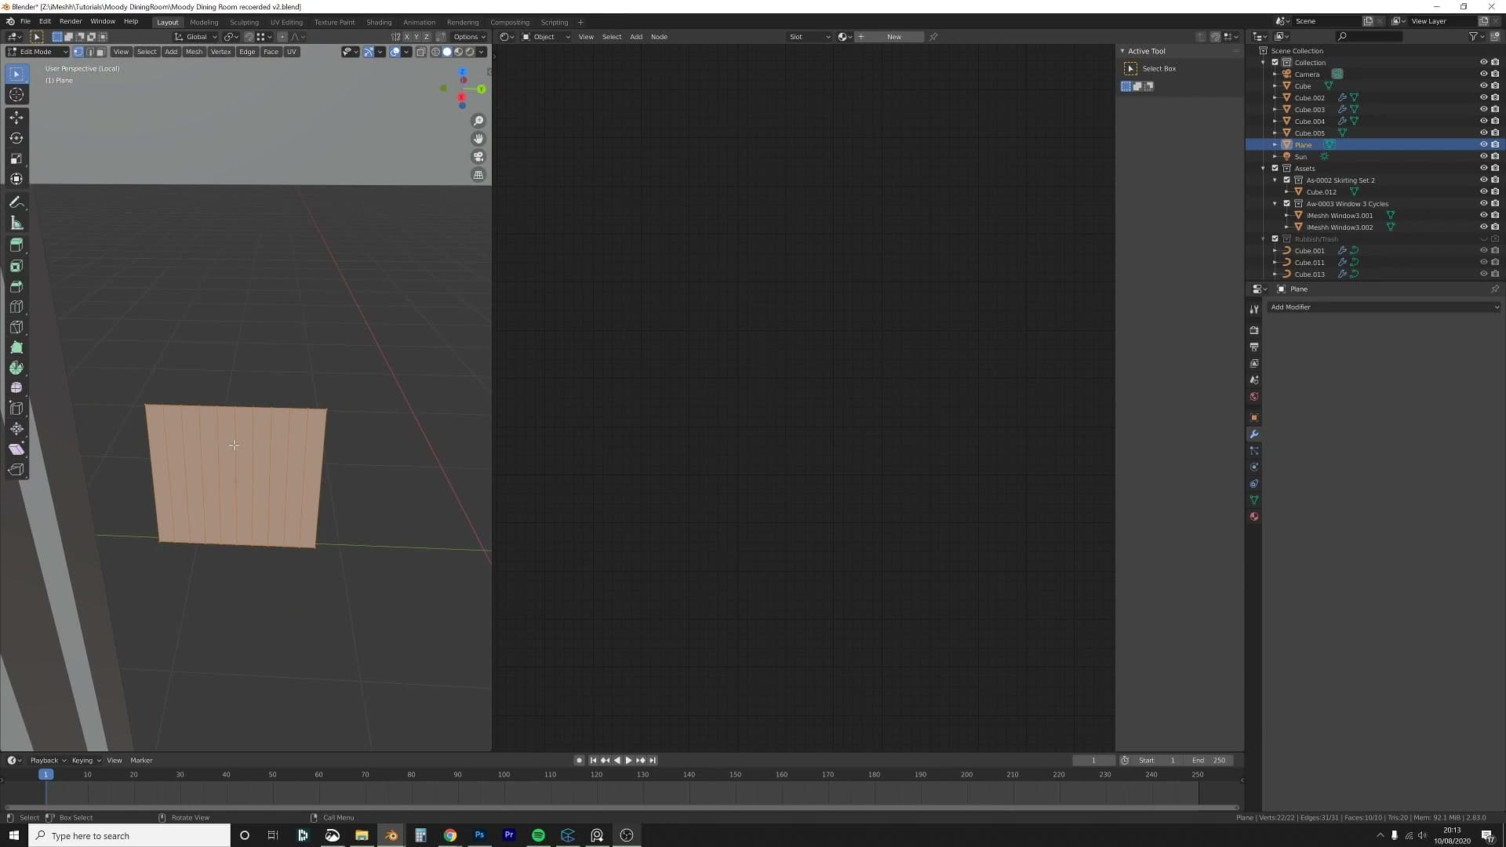The image size is (1506, 847).
Task: Open the Object type dropdown in node editor
Action: [547, 37]
